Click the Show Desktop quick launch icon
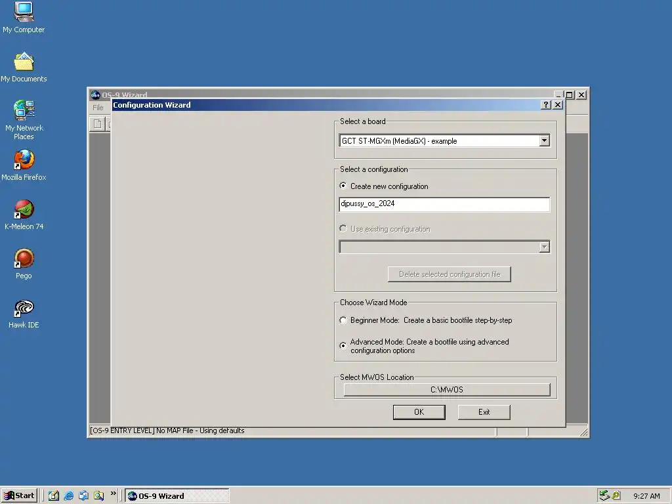This screenshot has width=672, height=504. 54,495
